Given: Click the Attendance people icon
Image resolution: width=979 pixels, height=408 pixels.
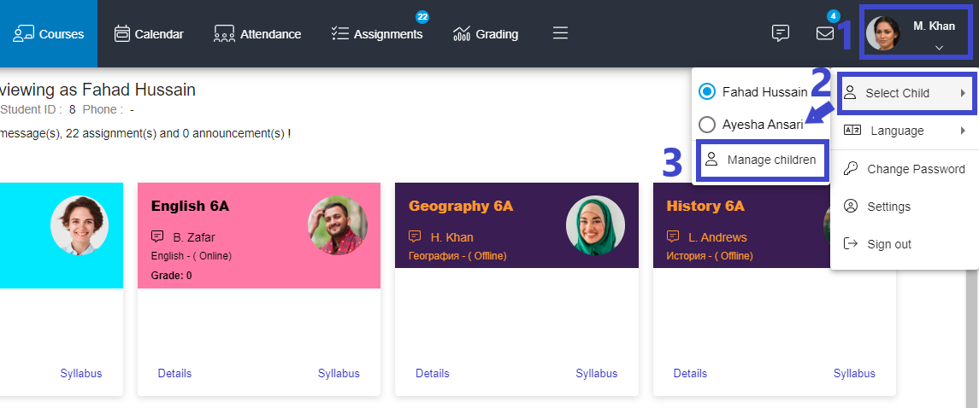Looking at the screenshot, I should [224, 33].
